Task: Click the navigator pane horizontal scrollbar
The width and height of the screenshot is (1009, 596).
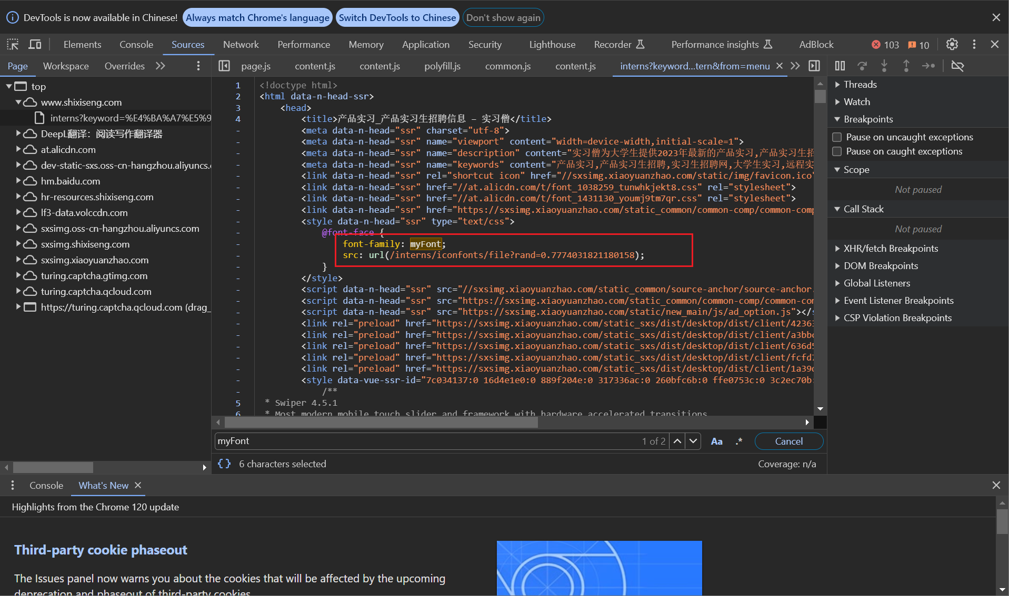Action: 53,467
